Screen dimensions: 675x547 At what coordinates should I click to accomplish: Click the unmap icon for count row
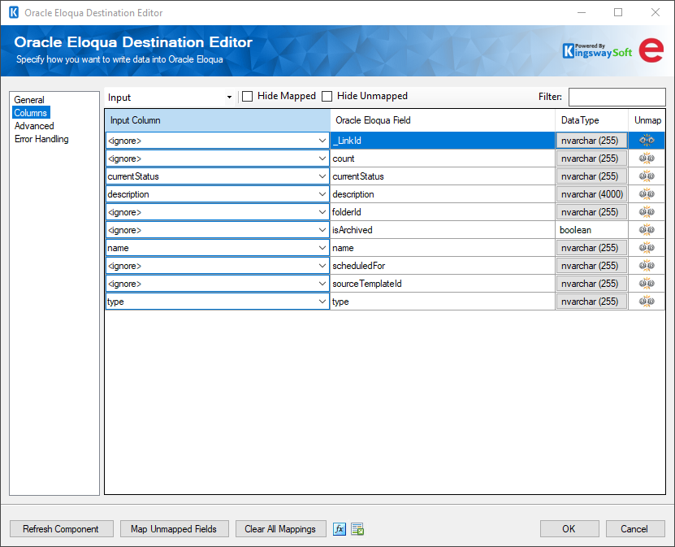[647, 158]
